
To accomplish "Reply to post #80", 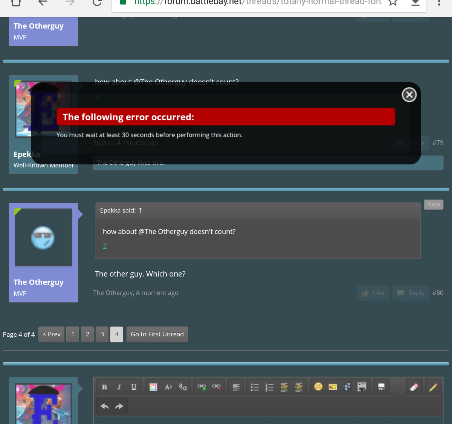I will [x=411, y=293].
